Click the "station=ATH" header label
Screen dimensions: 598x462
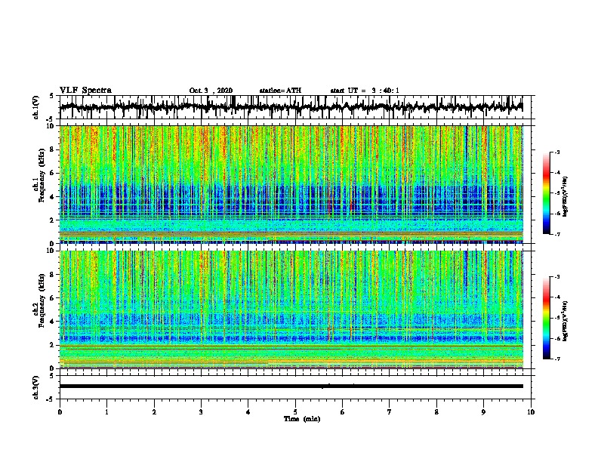[x=280, y=91]
